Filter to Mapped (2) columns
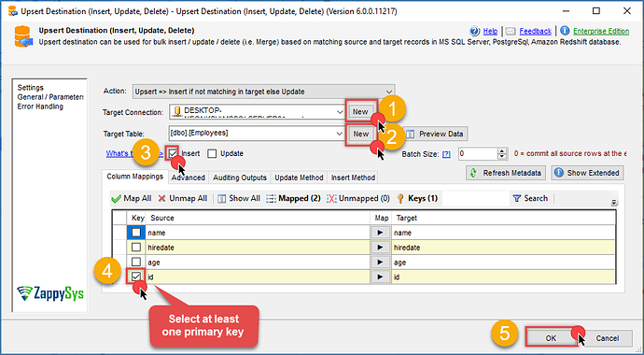 [293, 198]
